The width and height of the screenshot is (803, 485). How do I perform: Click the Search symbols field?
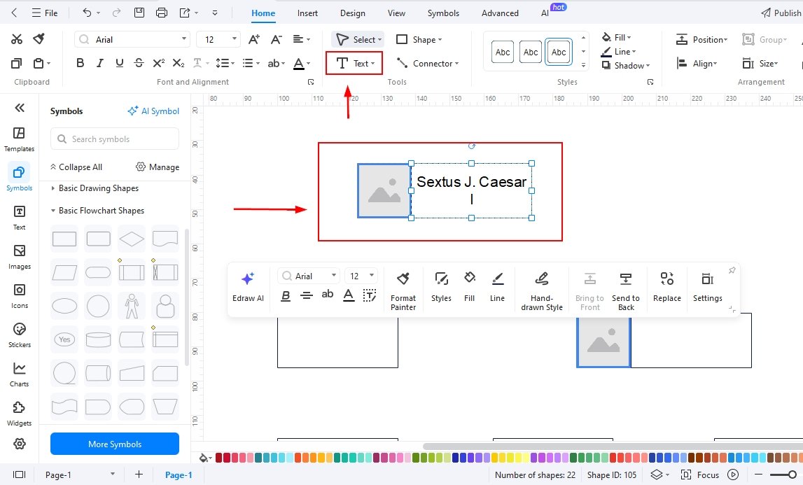pos(115,139)
